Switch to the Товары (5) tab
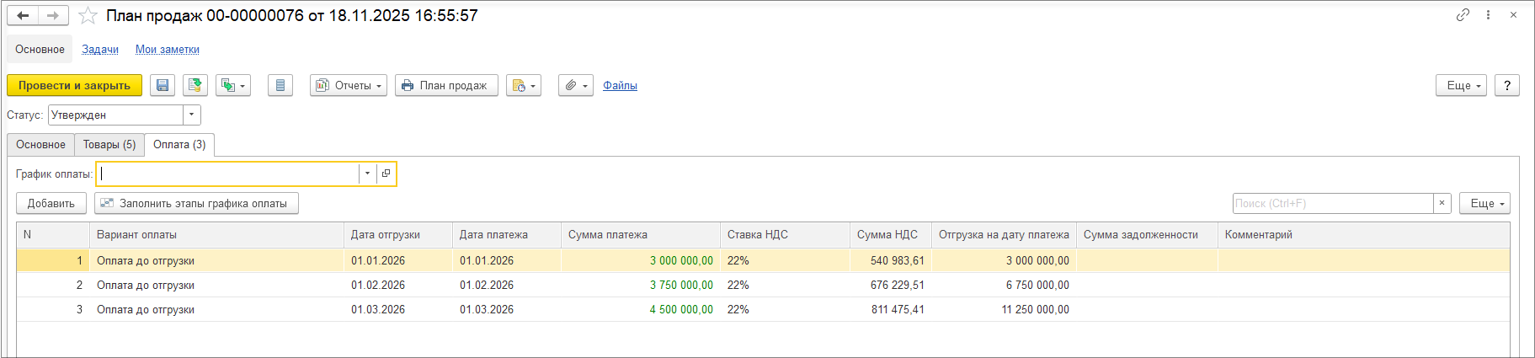This screenshot has height=358, width=1535. pos(109,144)
